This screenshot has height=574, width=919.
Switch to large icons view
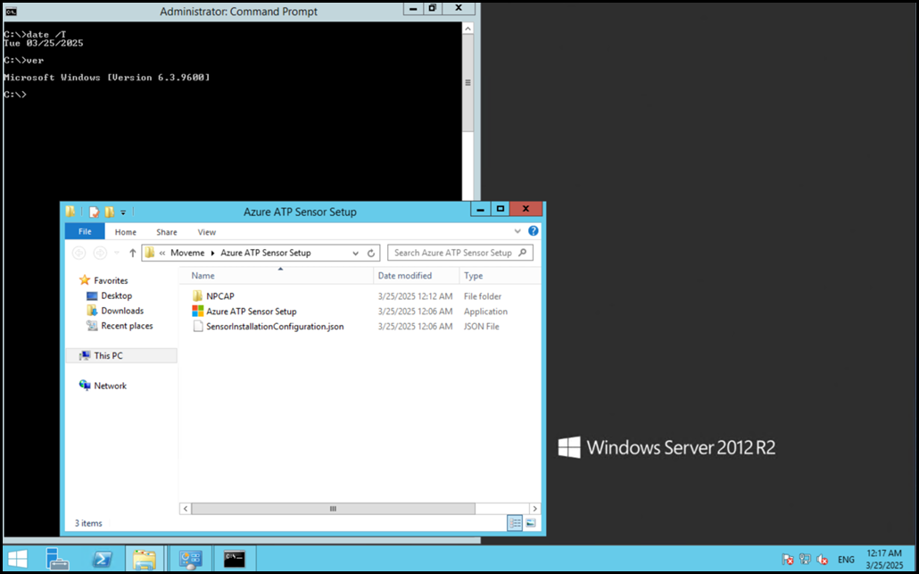tap(530, 523)
